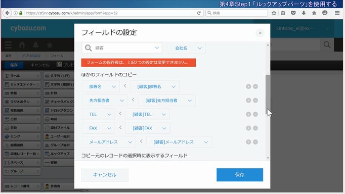
Task: Remove the 部署名 mapping row
Action: pyautogui.click(x=255, y=86)
